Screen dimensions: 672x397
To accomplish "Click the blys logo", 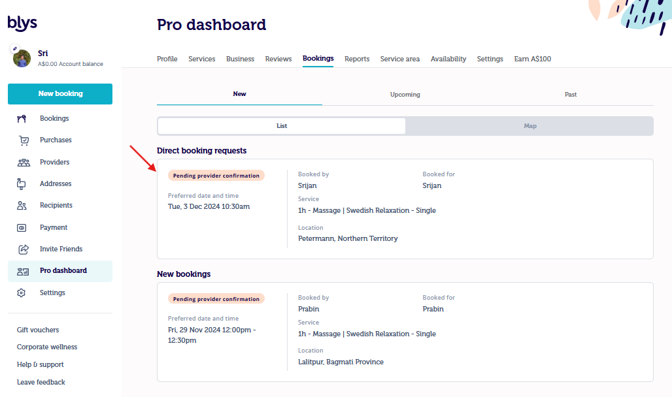I will coord(22,23).
